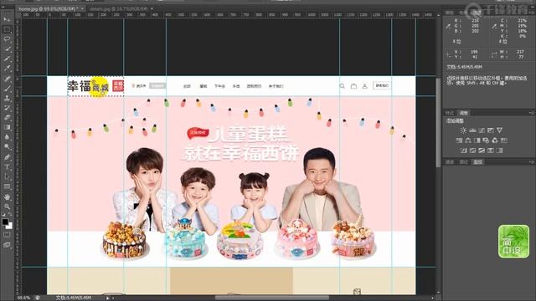Select the Dodge tool
This screenshot has width=536, height=301.
[7, 147]
